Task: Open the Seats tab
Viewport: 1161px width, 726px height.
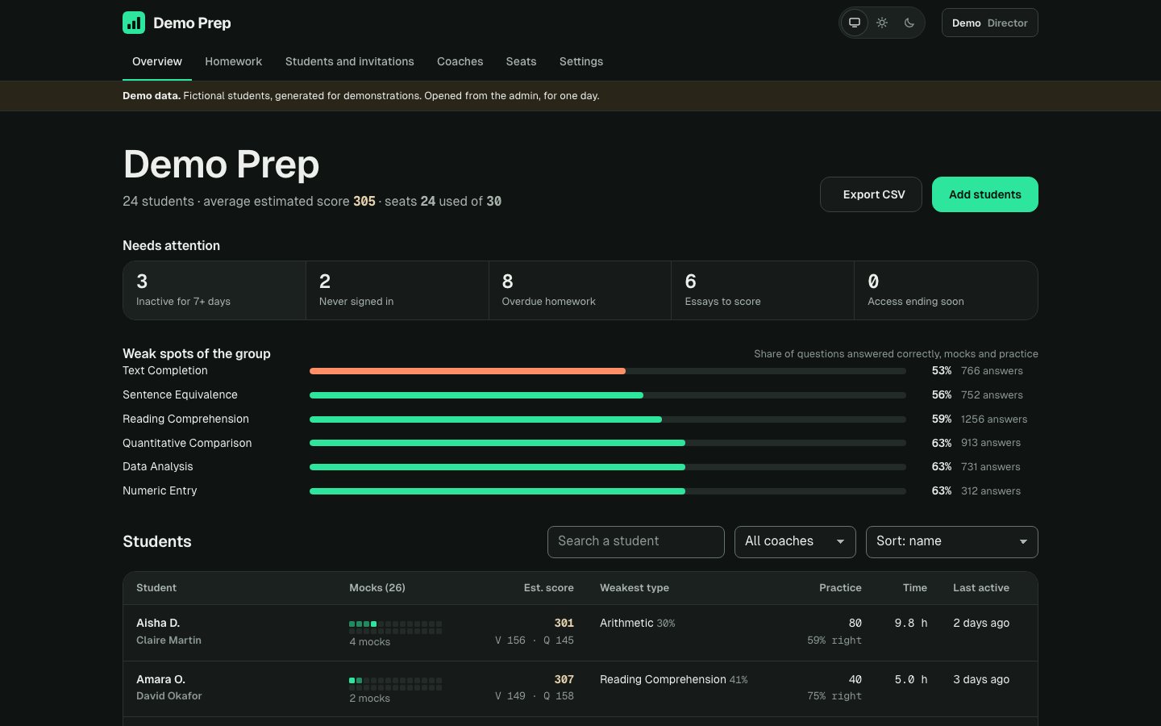Action: (521, 61)
